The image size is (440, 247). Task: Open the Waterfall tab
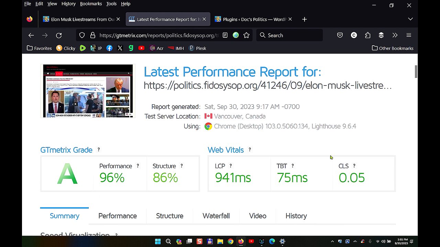[216, 216]
